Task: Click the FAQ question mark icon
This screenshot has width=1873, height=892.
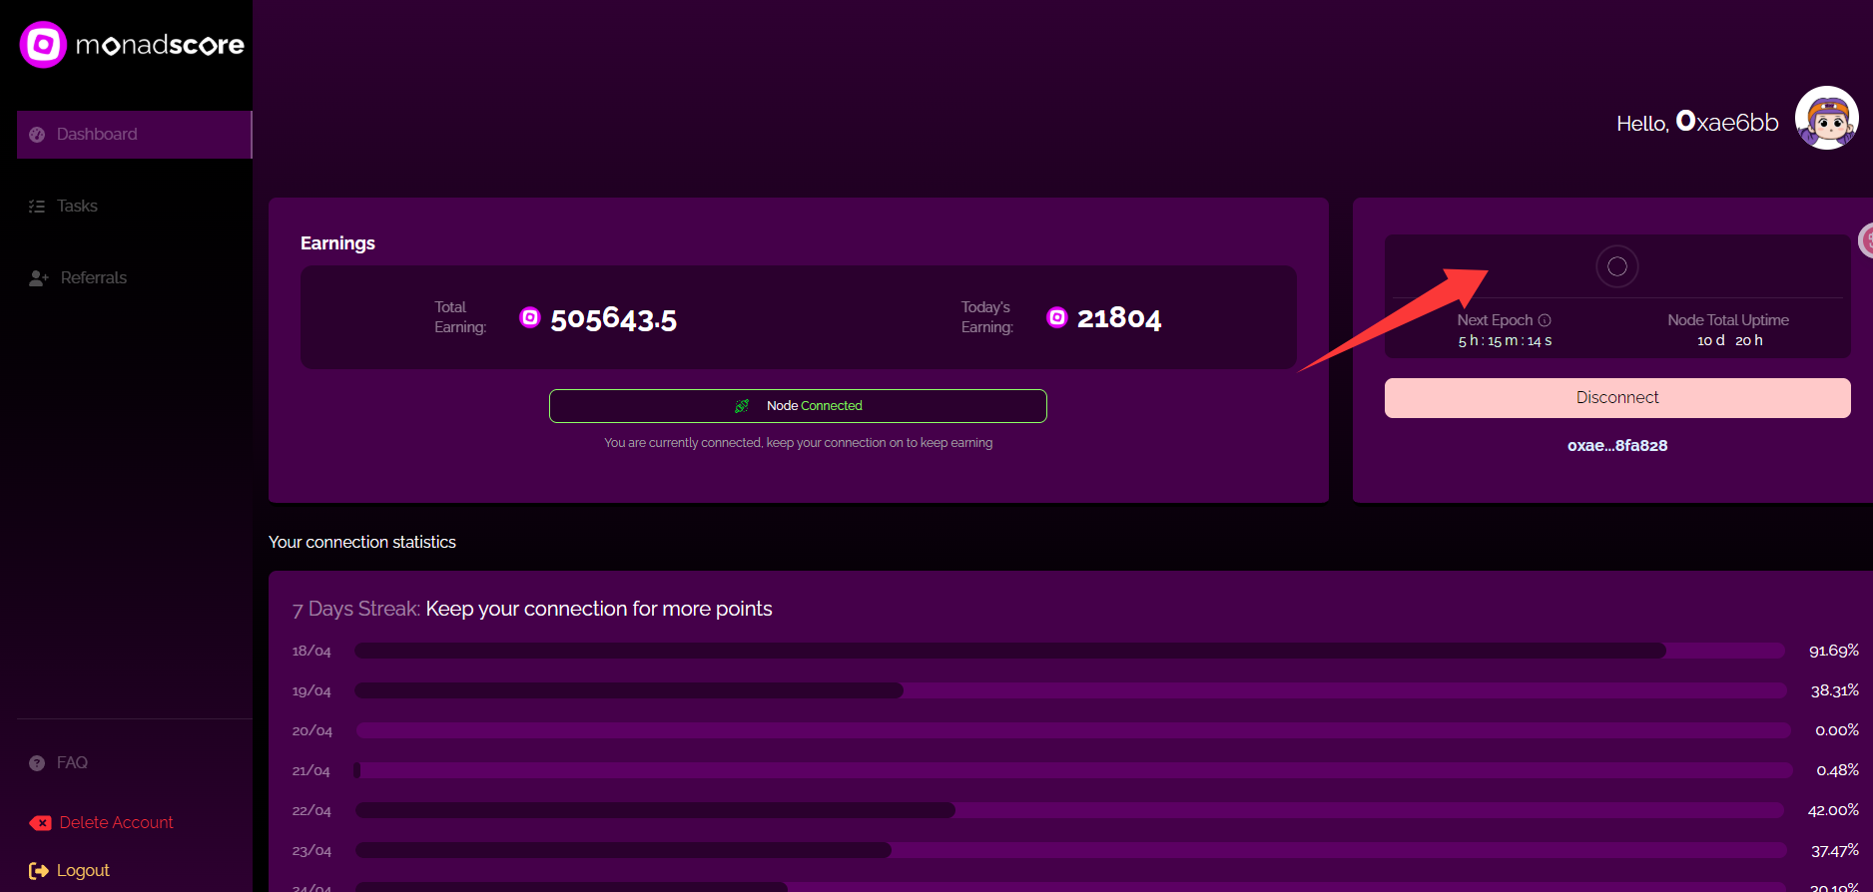Action: click(37, 763)
